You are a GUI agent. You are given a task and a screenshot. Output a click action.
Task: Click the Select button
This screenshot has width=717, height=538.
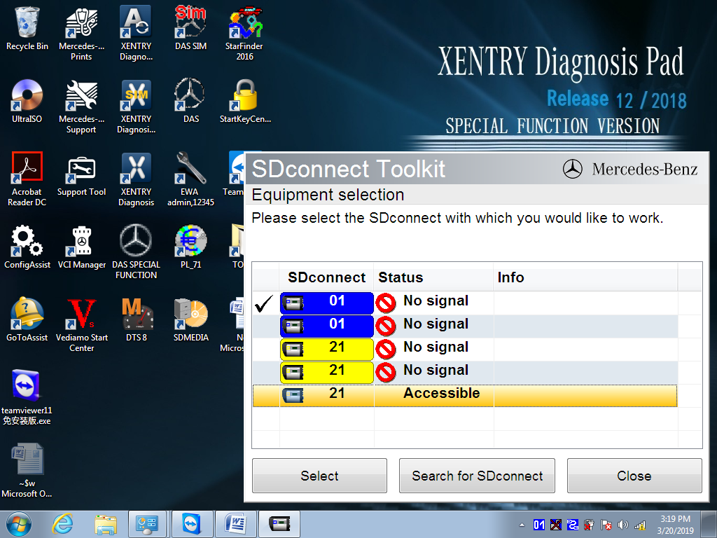coord(319,476)
